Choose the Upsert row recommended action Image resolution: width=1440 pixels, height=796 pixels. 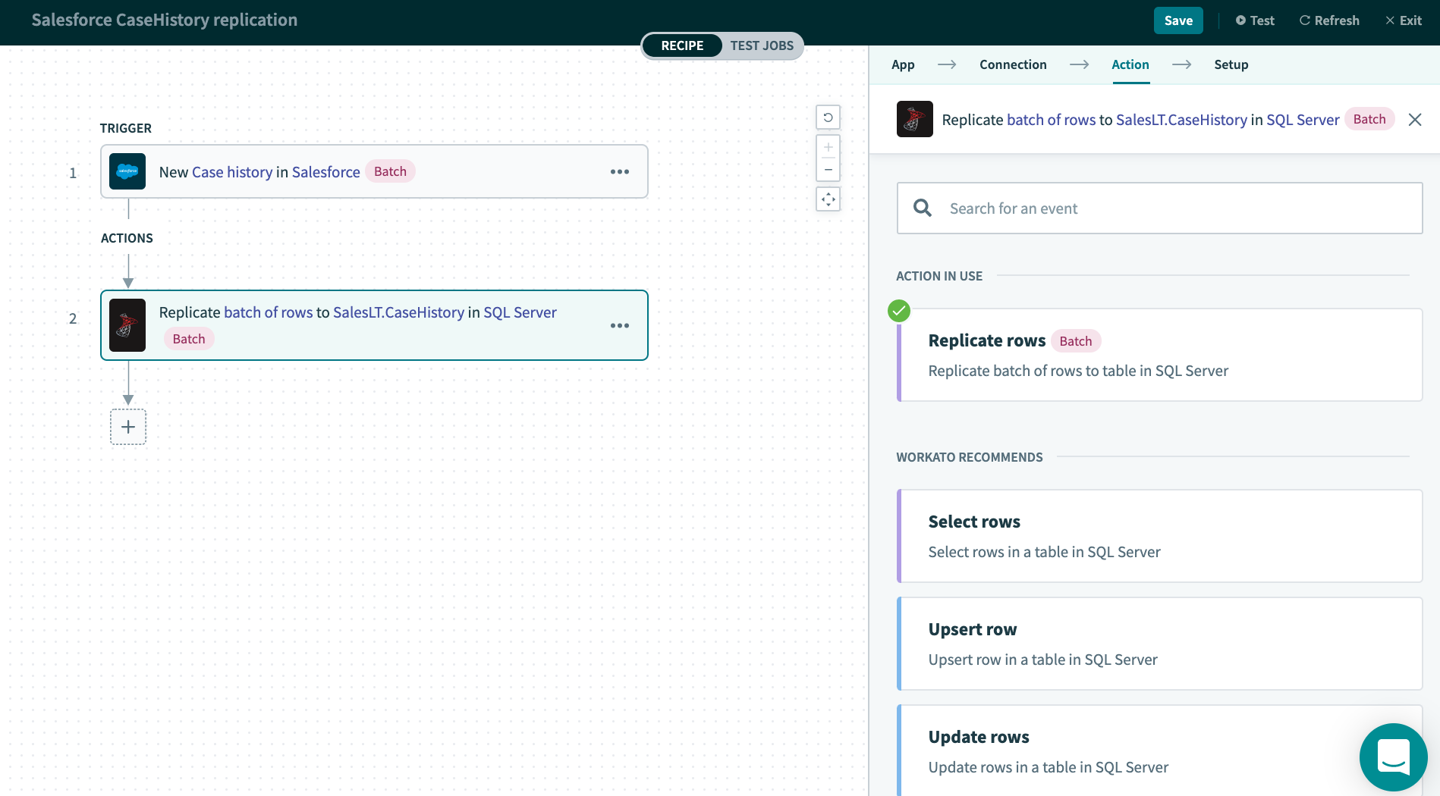pos(1160,644)
